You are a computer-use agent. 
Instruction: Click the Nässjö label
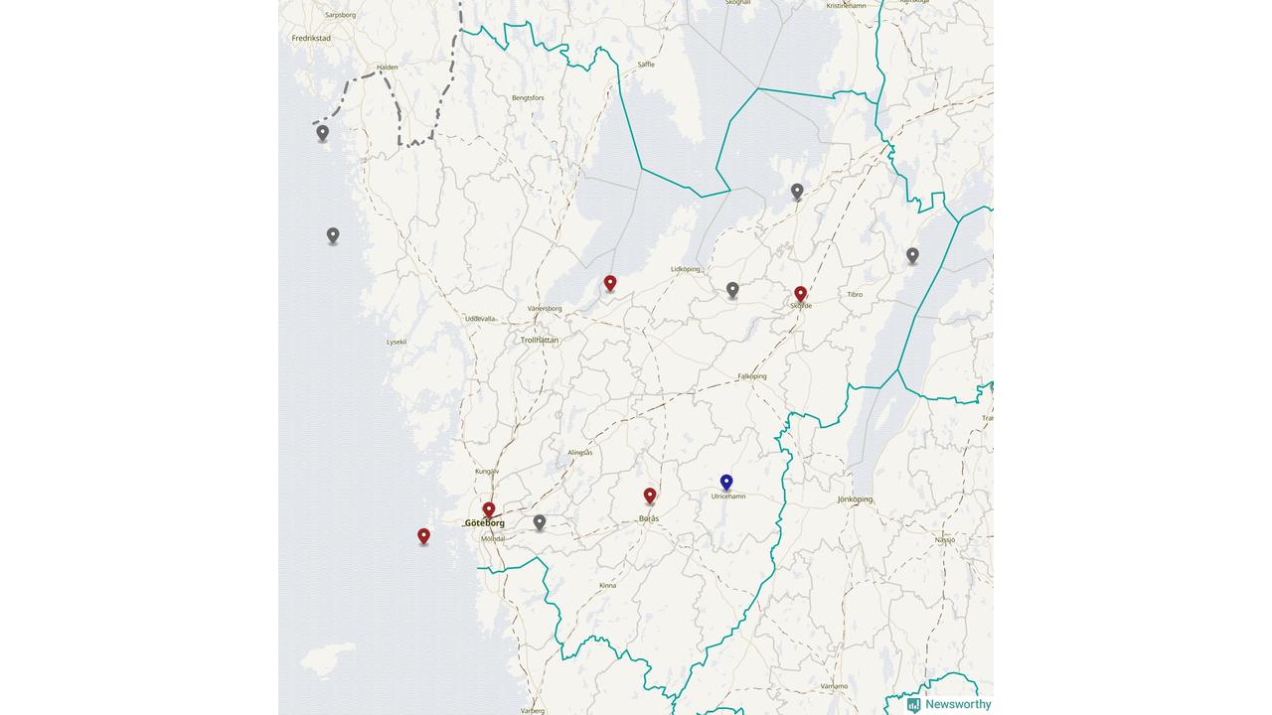[944, 539]
